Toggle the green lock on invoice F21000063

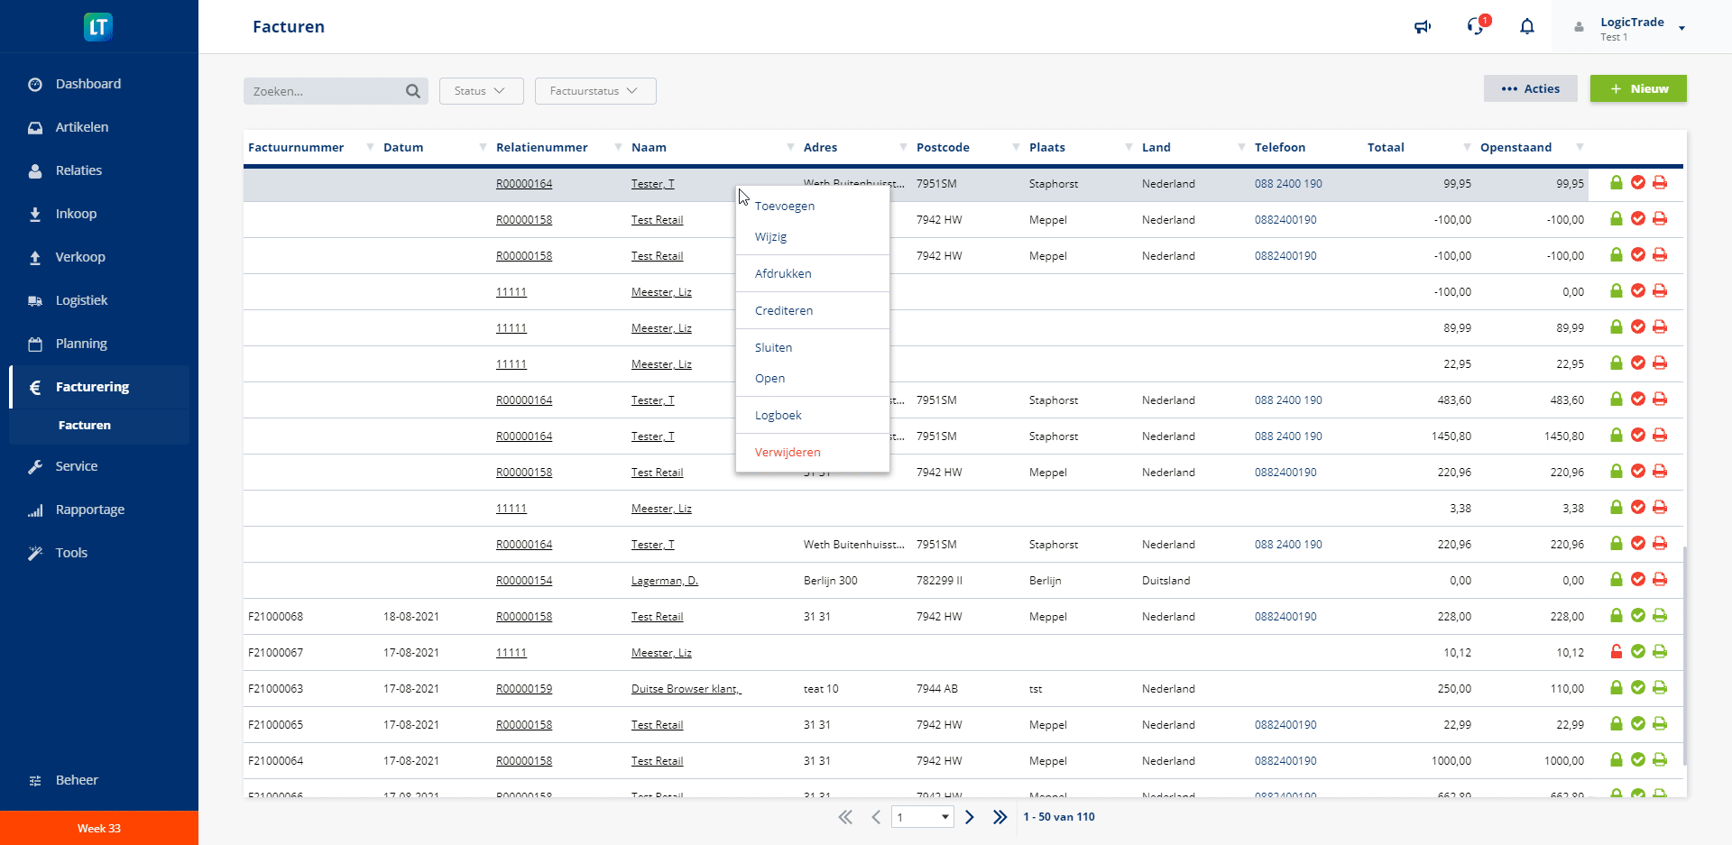pyautogui.click(x=1617, y=688)
